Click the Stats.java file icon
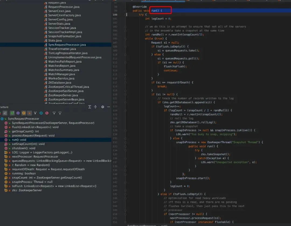Screen dimensions: 291x226 (46, 40)
